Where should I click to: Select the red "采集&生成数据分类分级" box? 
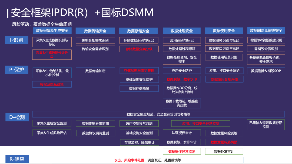point(52,54)
